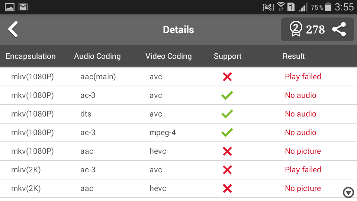Tap green checkmark in the dts row

coord(227,114)
